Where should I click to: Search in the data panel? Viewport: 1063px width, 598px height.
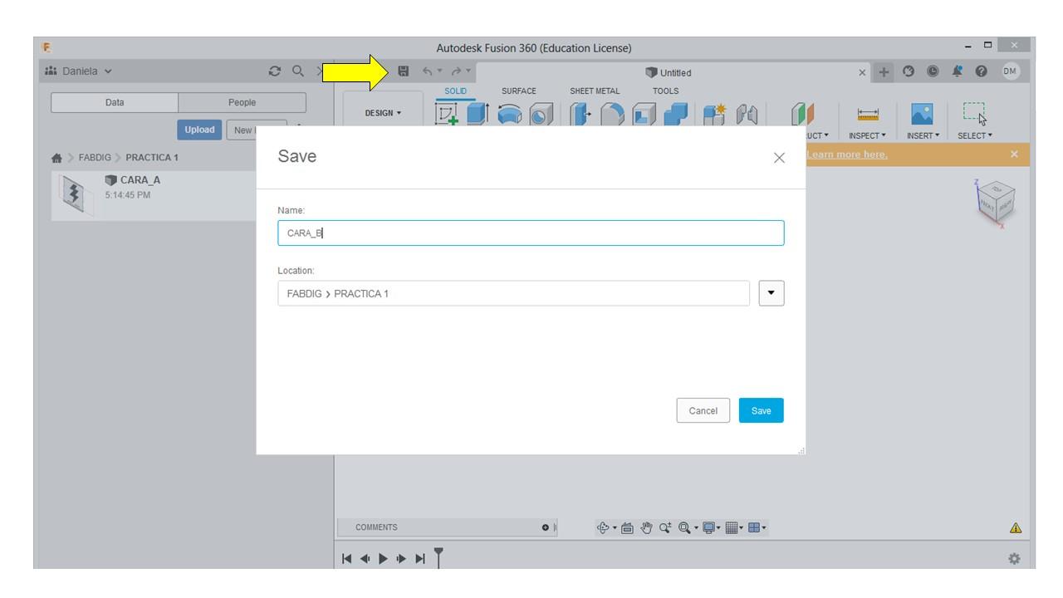[297, 73]
